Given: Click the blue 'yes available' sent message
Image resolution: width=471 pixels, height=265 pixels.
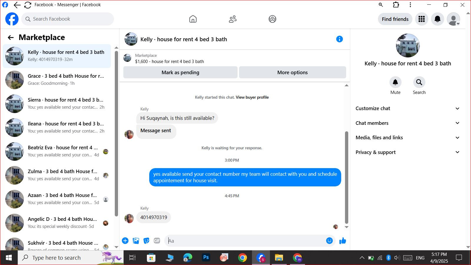Looking at the screenshot, I should [x=245, y=177].
